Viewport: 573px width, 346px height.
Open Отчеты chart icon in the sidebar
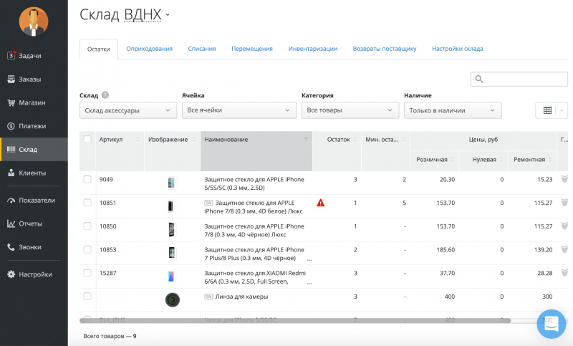(x=11, y=224)
